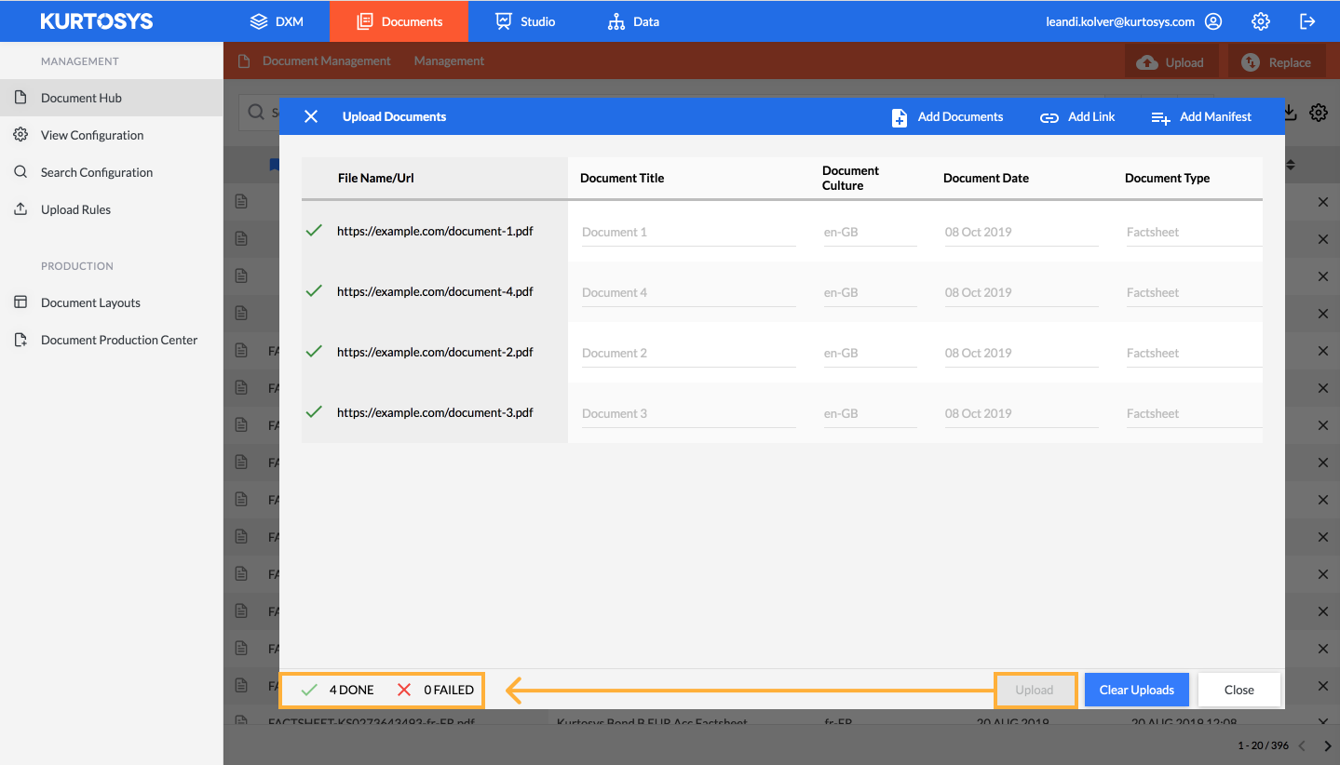Viewport: 1340px width, 765px height.
Task: Open culture dropdown for document-3.pdf row
Action: point(870,414)
